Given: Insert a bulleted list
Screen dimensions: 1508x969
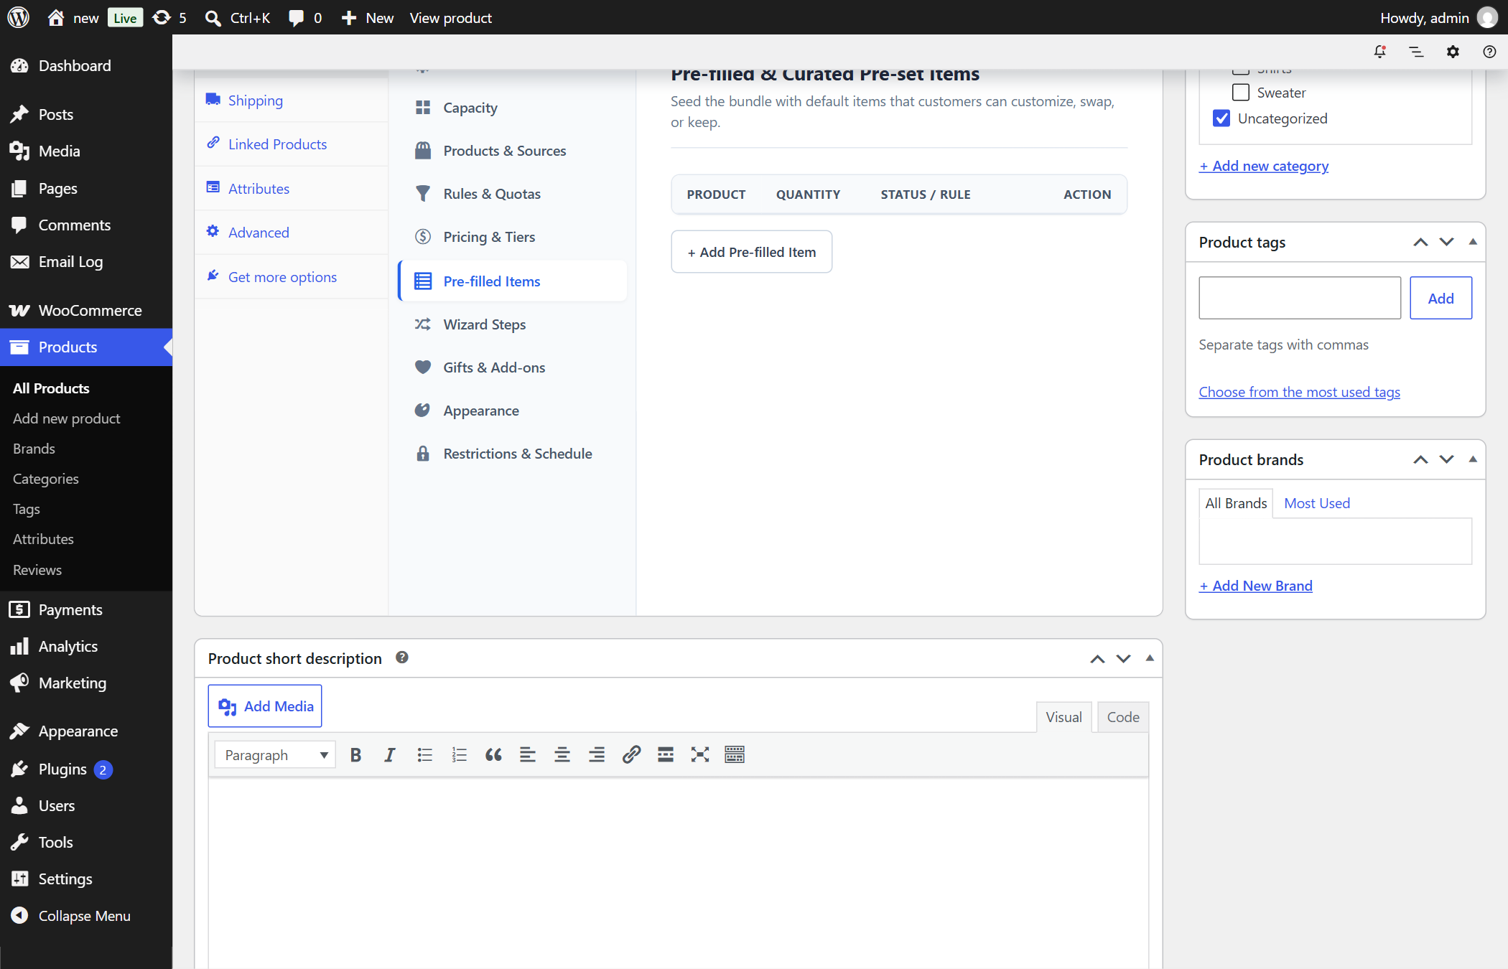Looking at the screenshot, I should (424, 754).
